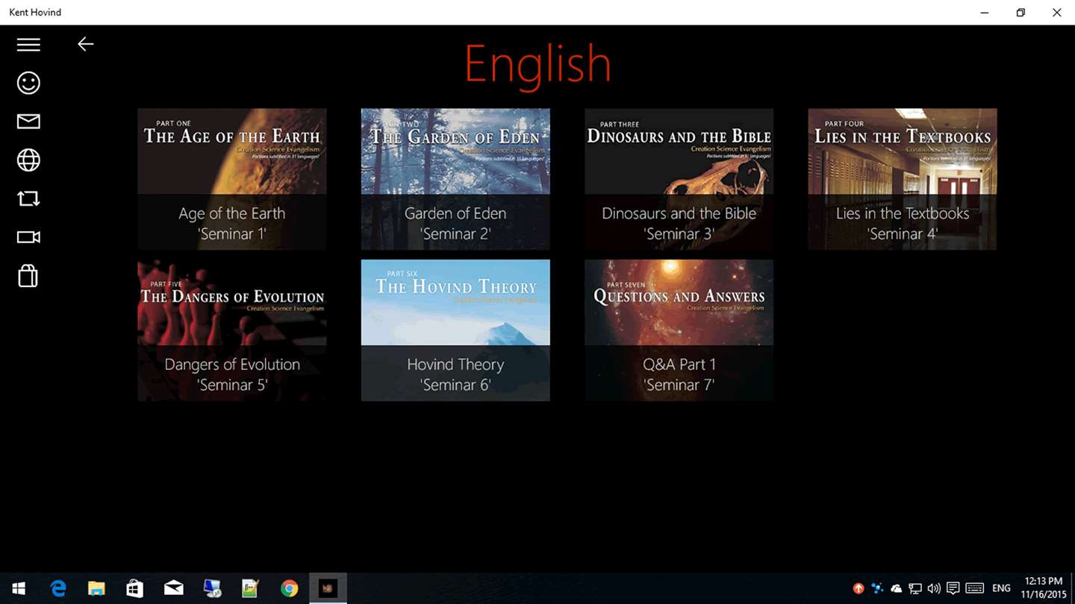Click the repeat arrows sidebar icon
This screenshot has height=604, width=1075.
pos(28,198)
